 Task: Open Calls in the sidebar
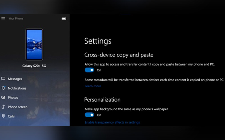[11, 116]
